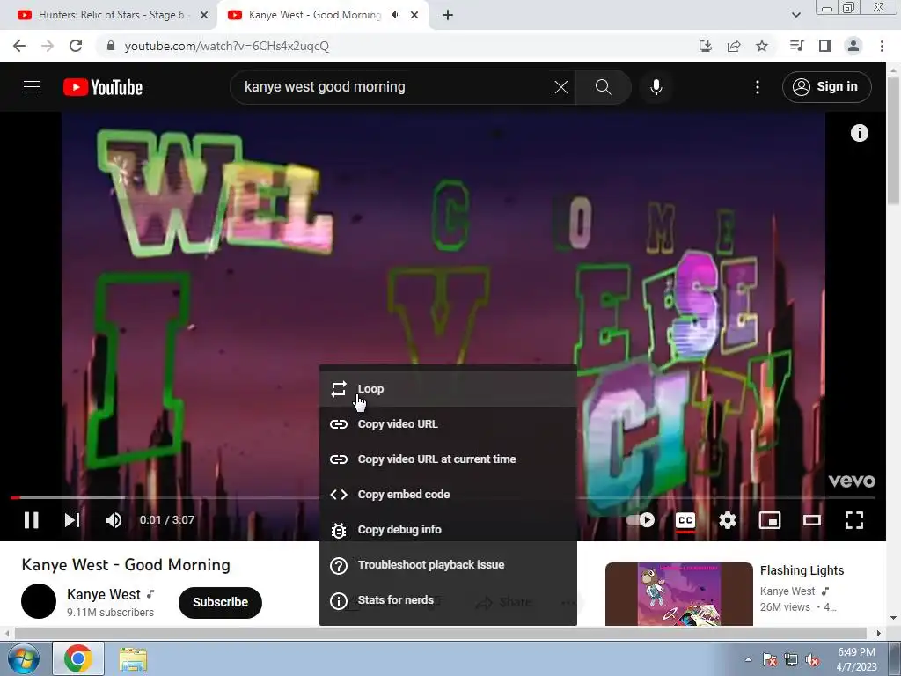Image resolution: width=901 pixels, height=676 pixels.
Task: Click Chrome in the taskbar
Action: tap(78, 658)
